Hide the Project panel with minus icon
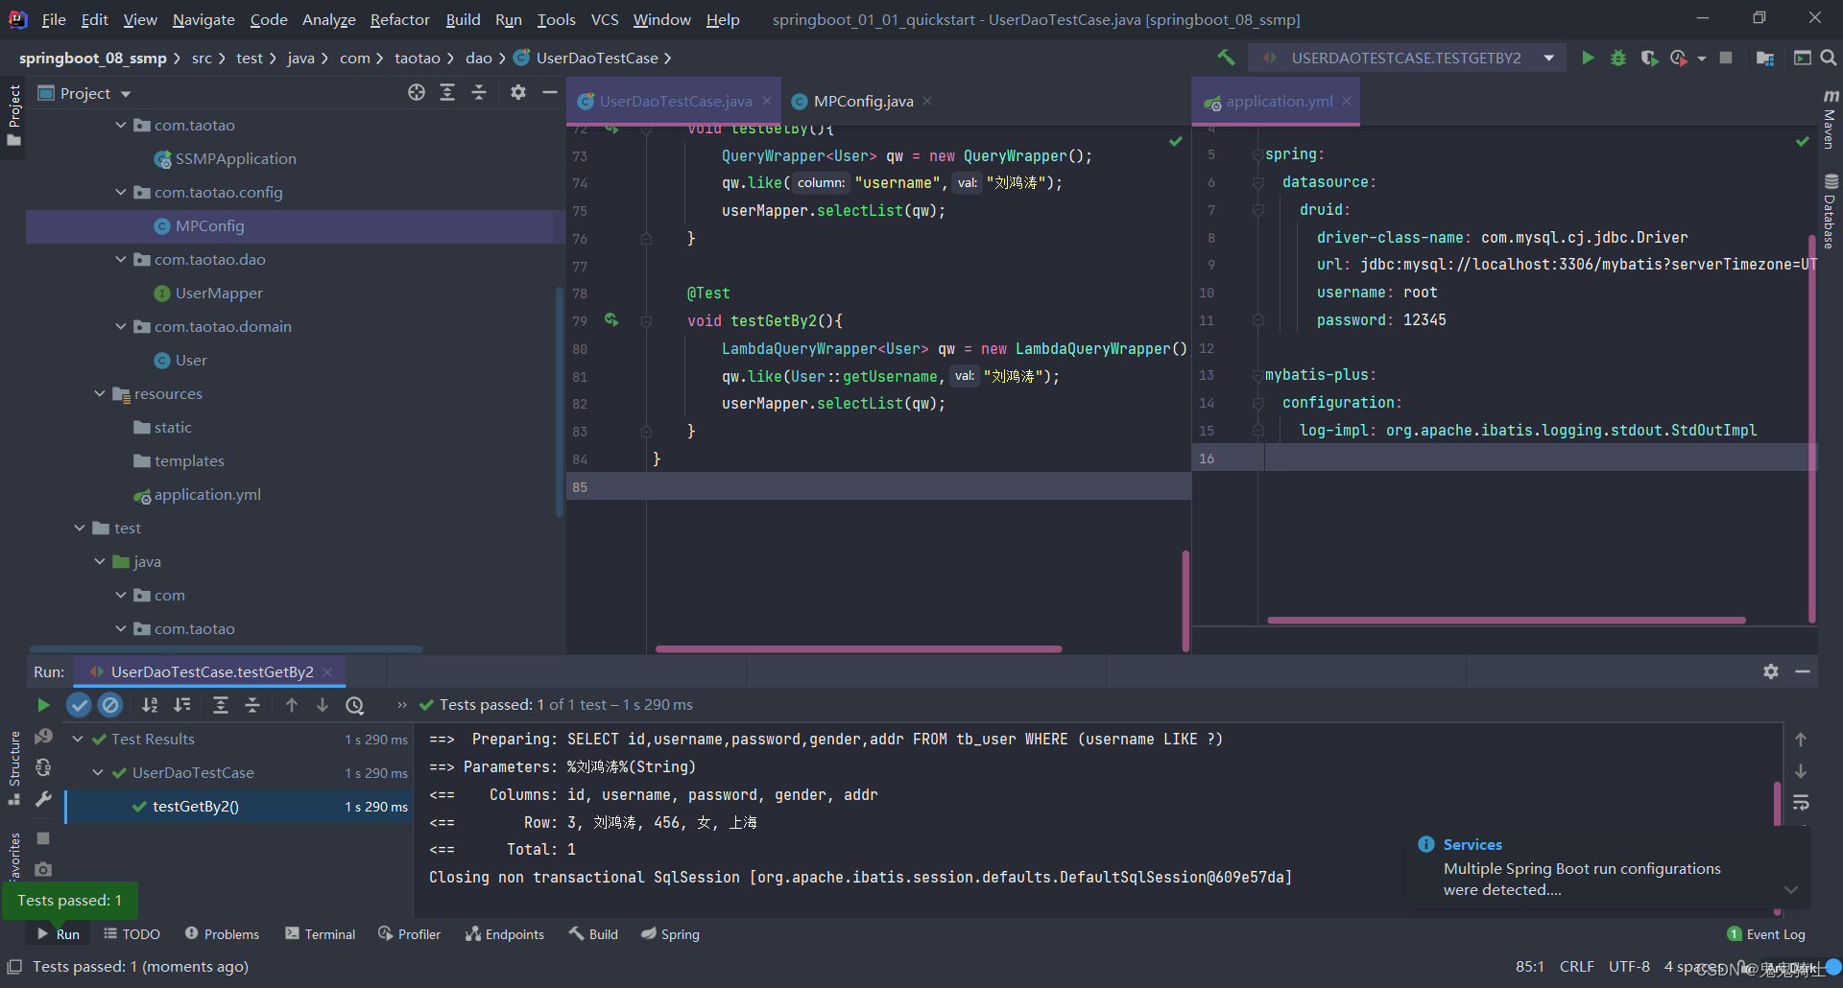This screenshot has height=988, width=1843. [550, 92]
